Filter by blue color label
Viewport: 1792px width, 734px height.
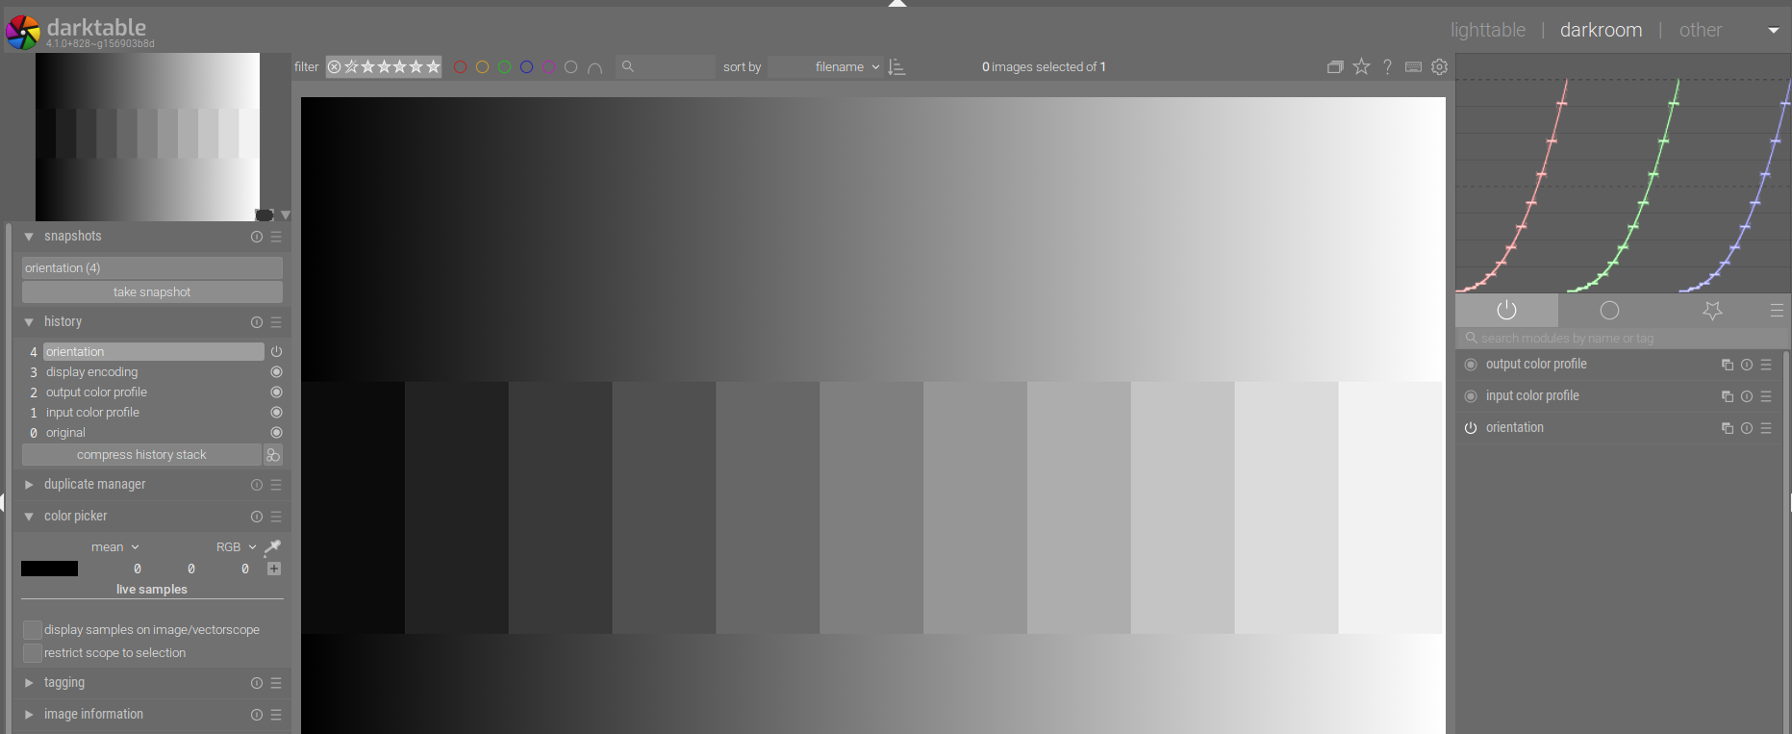coord(526,67)
